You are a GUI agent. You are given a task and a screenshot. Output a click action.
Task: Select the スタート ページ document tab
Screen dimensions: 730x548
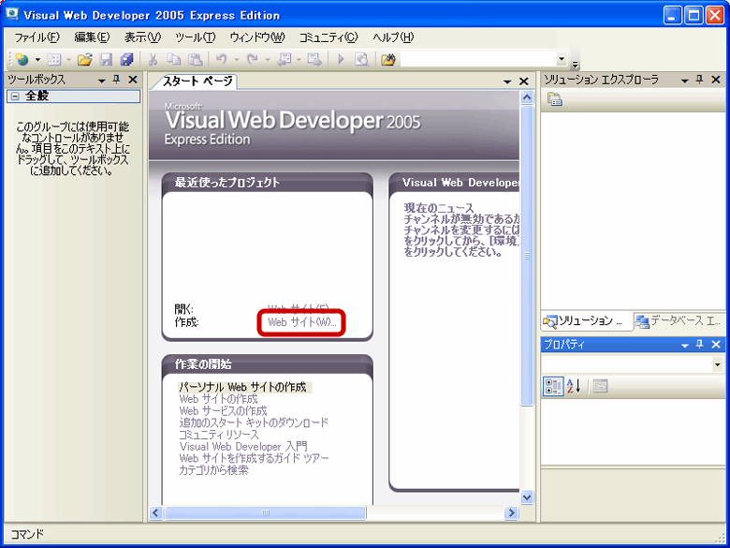197,81
